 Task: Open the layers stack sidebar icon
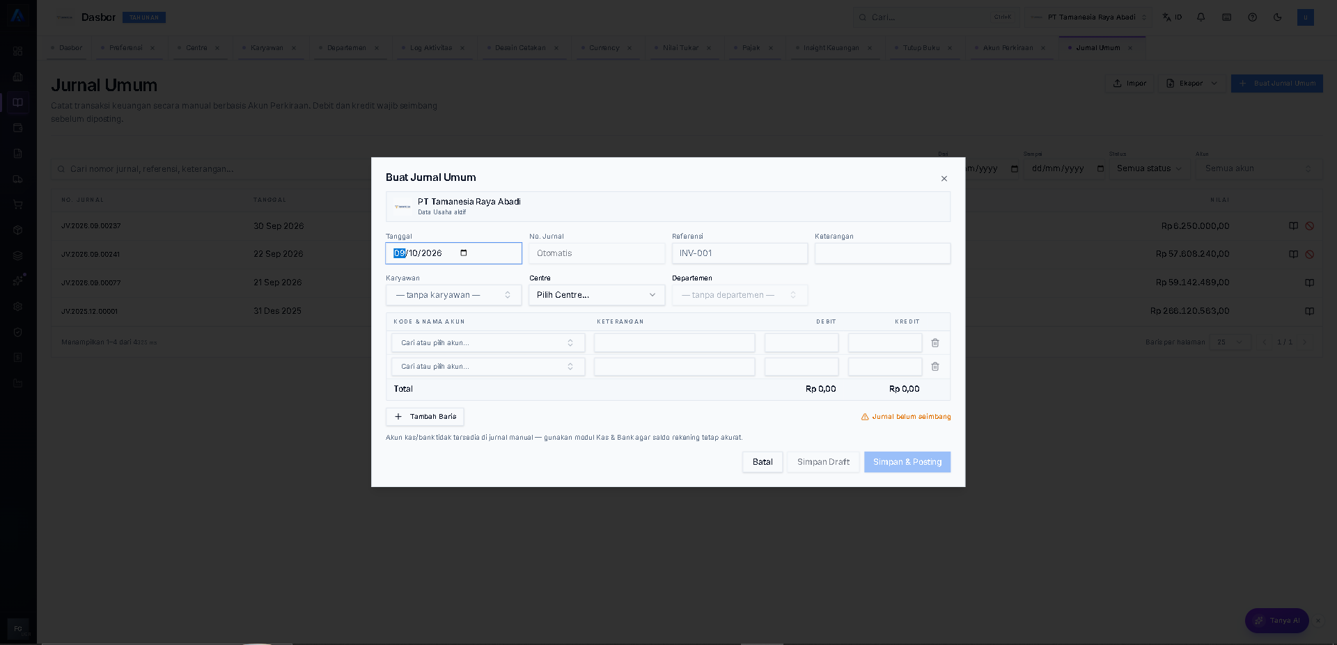18,255
